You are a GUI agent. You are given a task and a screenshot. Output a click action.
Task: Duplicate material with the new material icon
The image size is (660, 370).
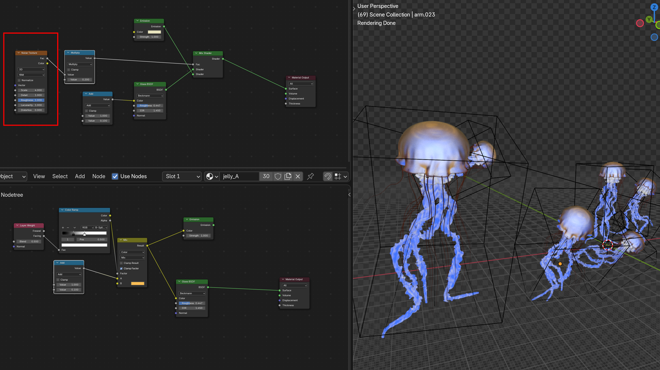click(x=288, y=176)
